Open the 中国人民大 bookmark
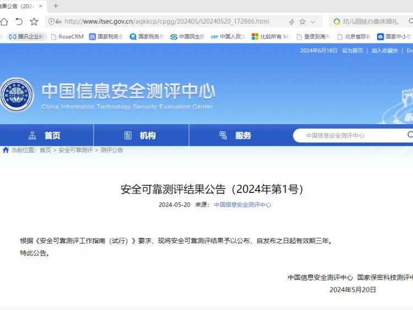413x310 pixels. click(x=228, y=36)
